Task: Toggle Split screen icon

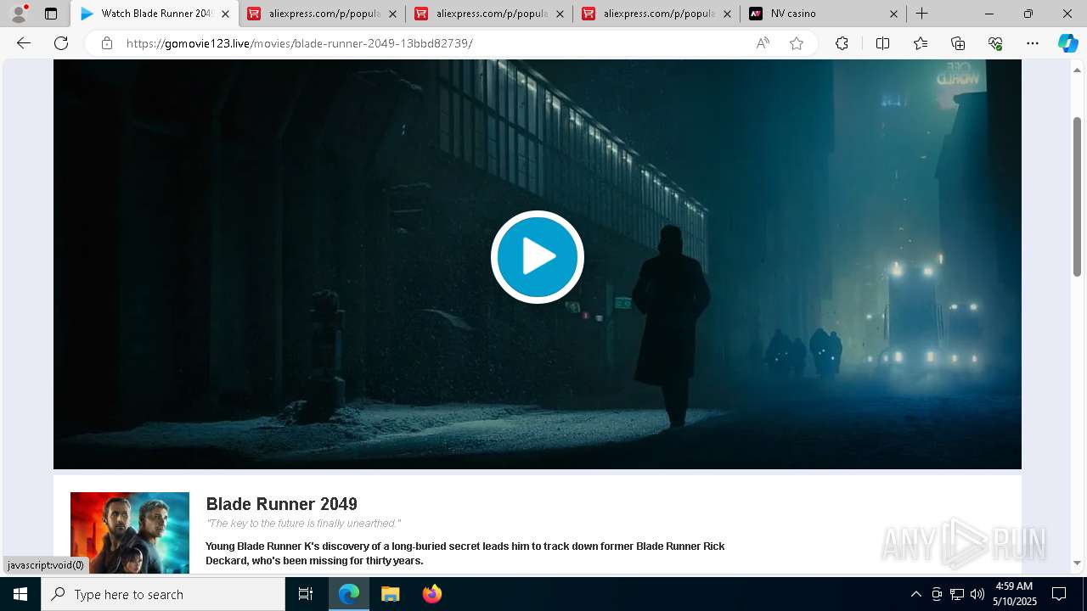Action: [x=882, y=43]
